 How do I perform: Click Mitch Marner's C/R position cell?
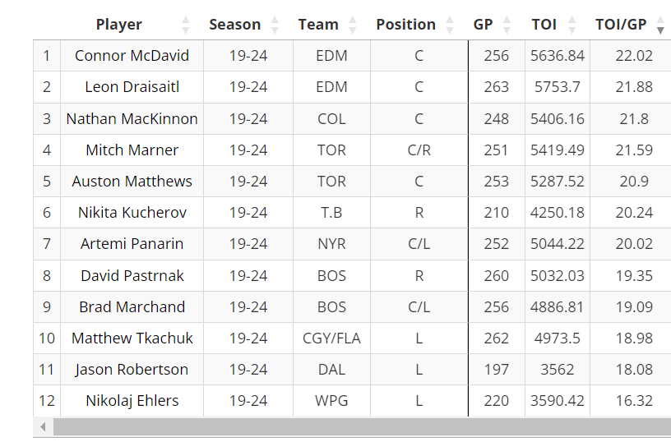coord(419,150)
